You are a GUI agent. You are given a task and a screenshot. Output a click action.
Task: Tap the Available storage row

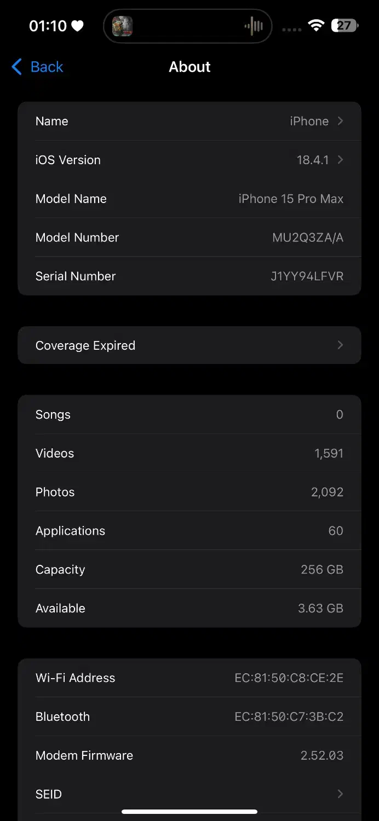(189, 608)
